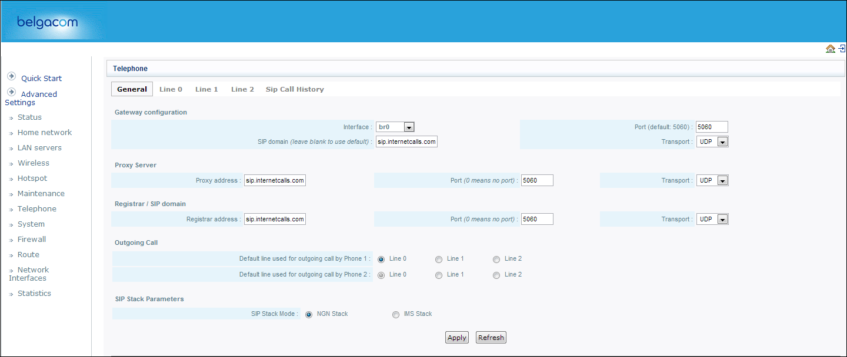This screenshot has width=847, height=357.
Task: Click the logout icon at top right
Action: (842, 49)
